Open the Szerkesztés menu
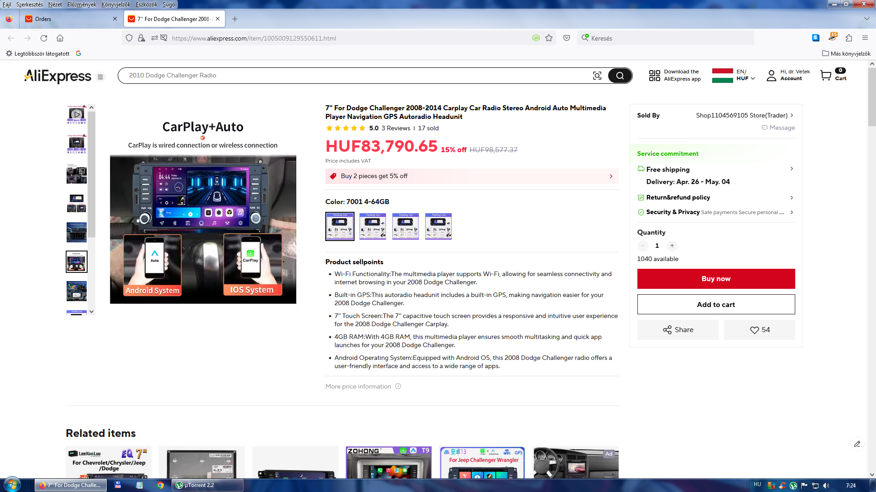The width and height of the screenshot is (876, 492). pos(30,5)
